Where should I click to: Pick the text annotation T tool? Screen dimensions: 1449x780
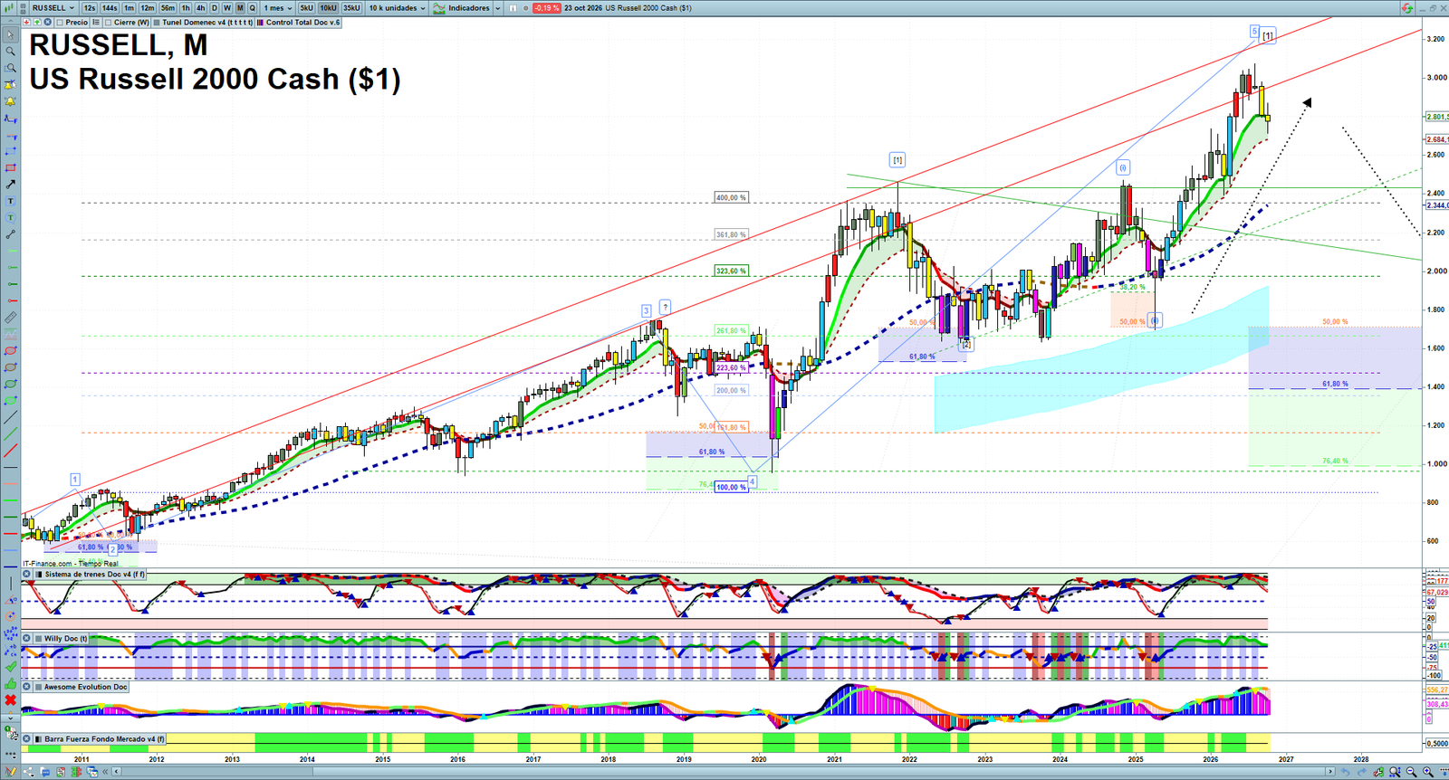tap(10, 201)
